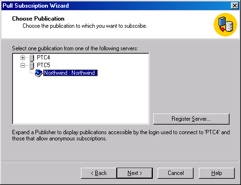Select the PTC5 server label
The image size is (241, 185).
point(44,65)
